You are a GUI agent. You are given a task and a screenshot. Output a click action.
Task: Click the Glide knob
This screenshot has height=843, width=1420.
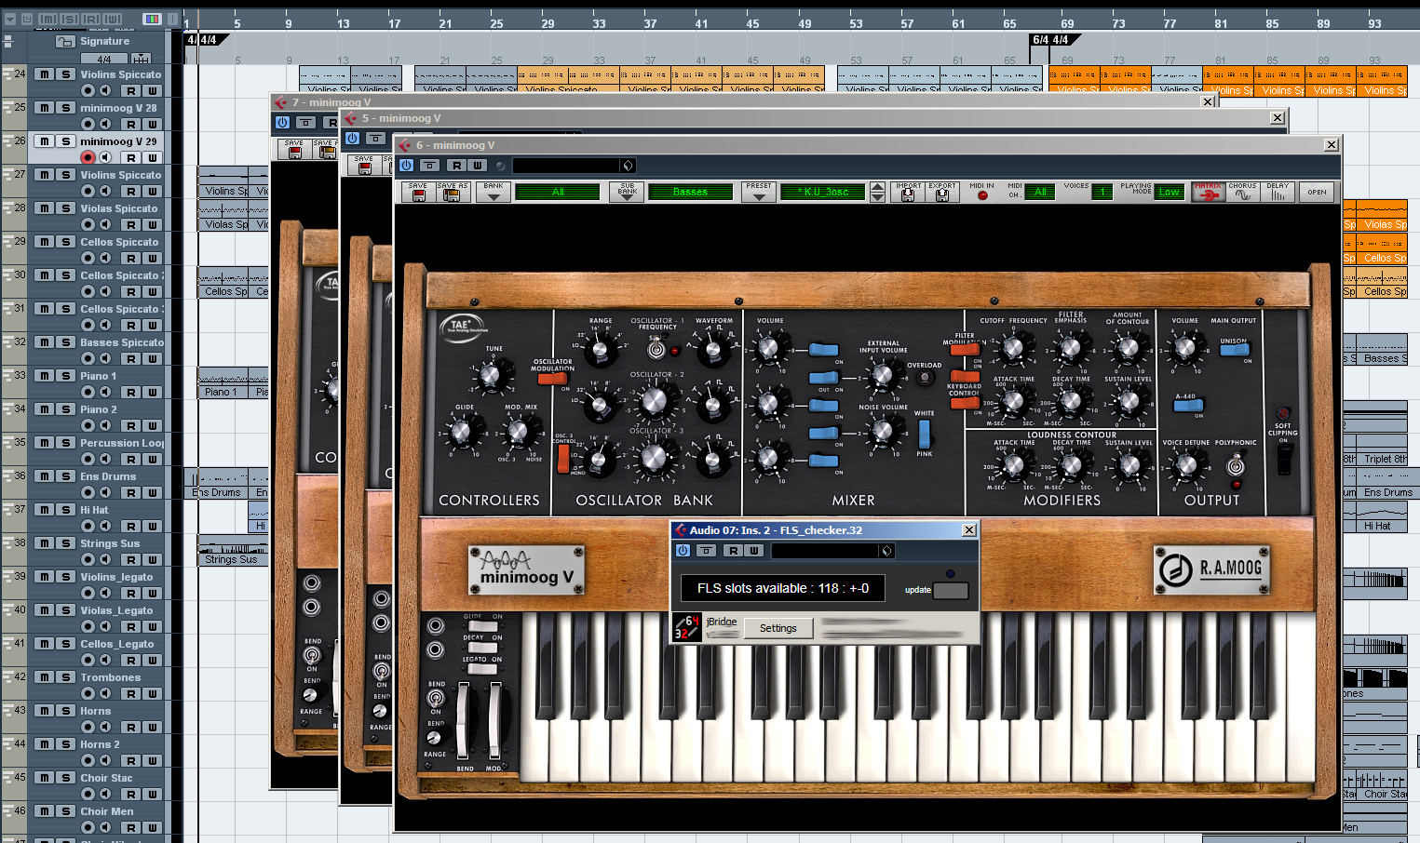click(x=463, y=432)
